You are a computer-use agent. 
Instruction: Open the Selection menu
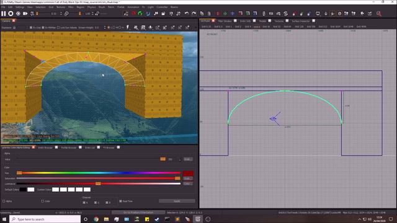pyautogui.click(x=40, y=7)
